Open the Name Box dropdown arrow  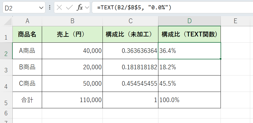point(41,8)
